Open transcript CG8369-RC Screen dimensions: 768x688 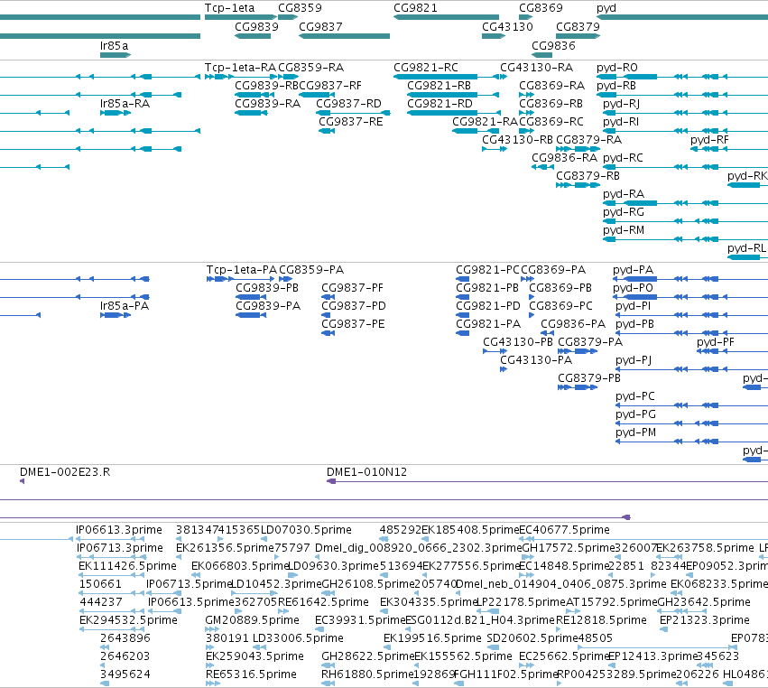[551, 122]
